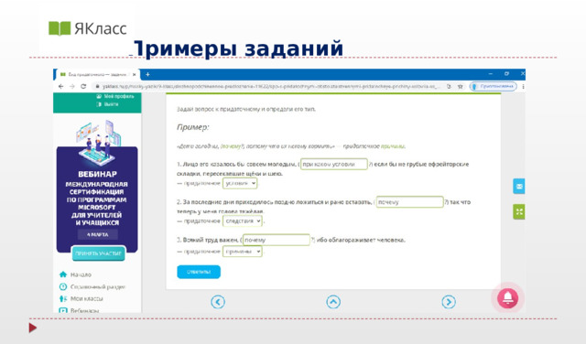Screen dimensions: 586x344
Task: Close the 'Вид придаточного' browser tab
Action: [x=135, y=74]
